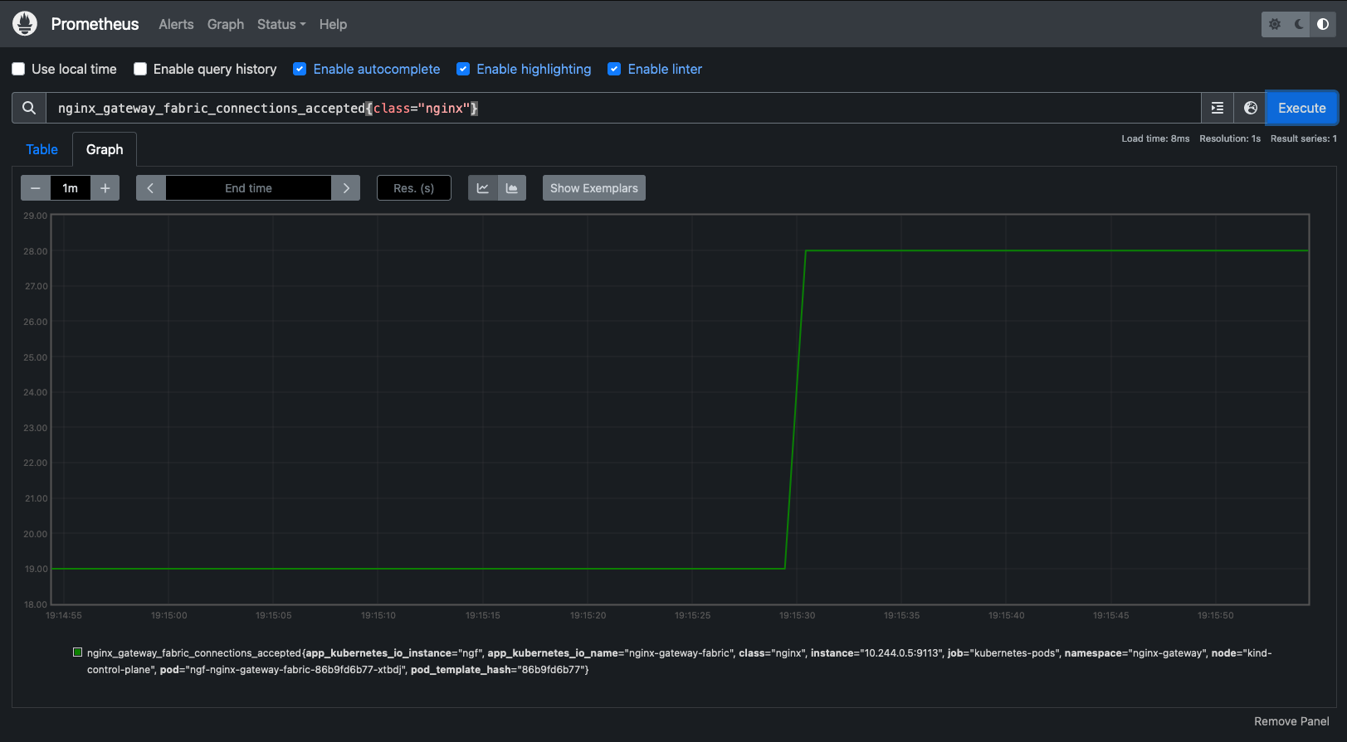Open the Help menu item
1347x742 pixels.
coord(333,24)
